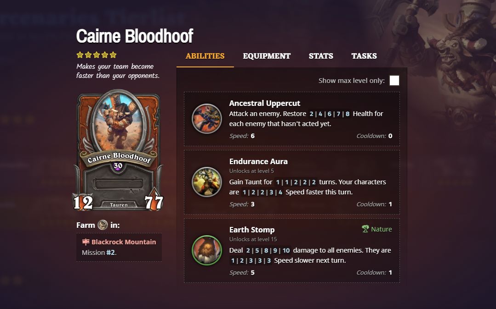Follow the Mission #2 link
Image resolution: width=496 pixels, height=309 pixels.
click(x=111, y=253)
